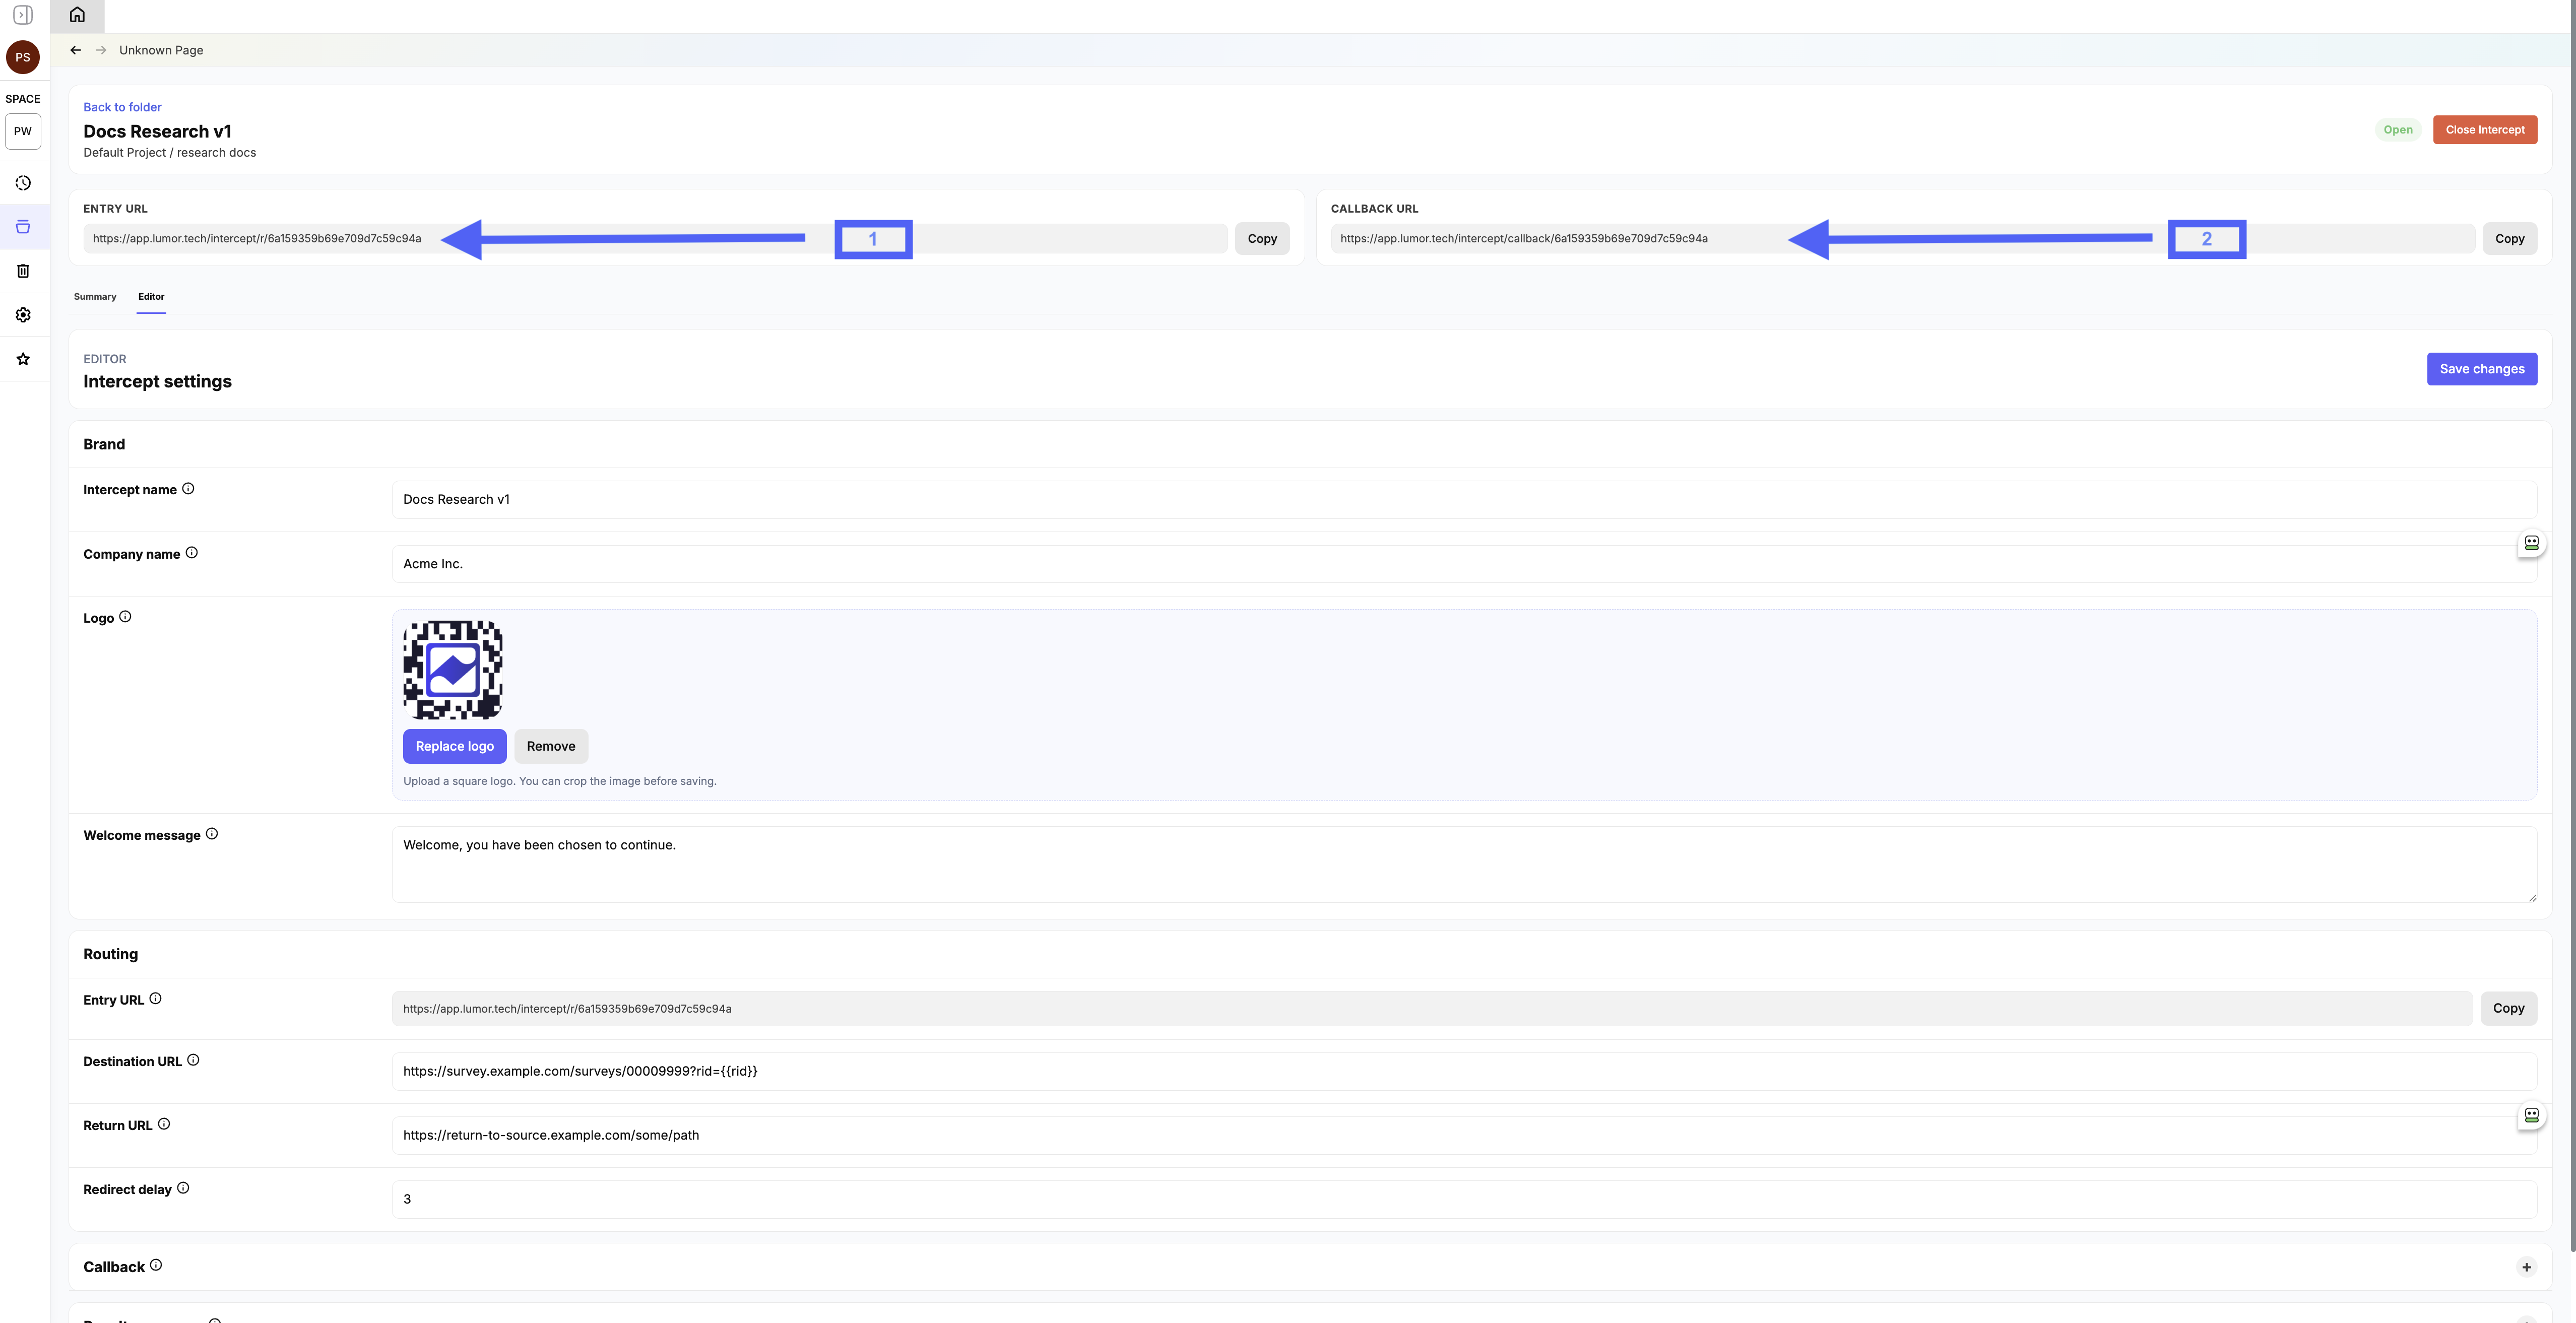Show info tooltip for Logo
The image size is (2576, 1323).
point(125,617)
